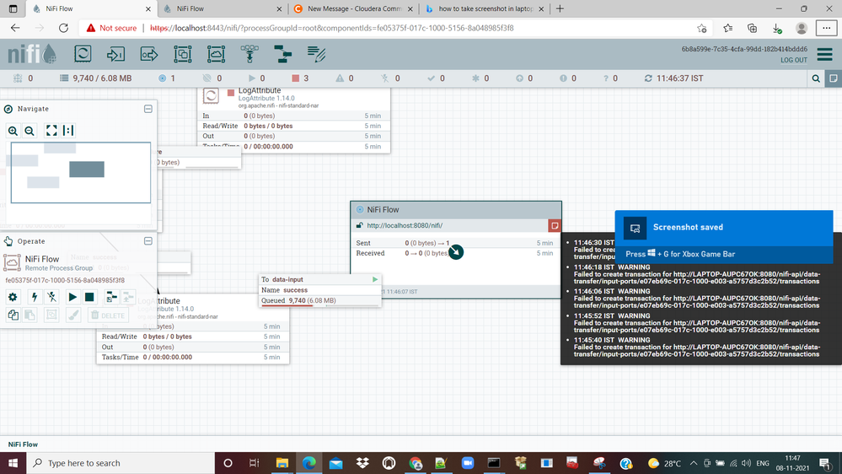842x474 pixels.
Task: Open a new browser tab
Action: click(560, 8)
